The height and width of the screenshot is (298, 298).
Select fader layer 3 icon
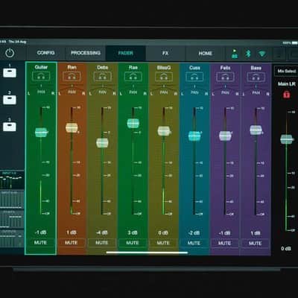tap(10, 127)
